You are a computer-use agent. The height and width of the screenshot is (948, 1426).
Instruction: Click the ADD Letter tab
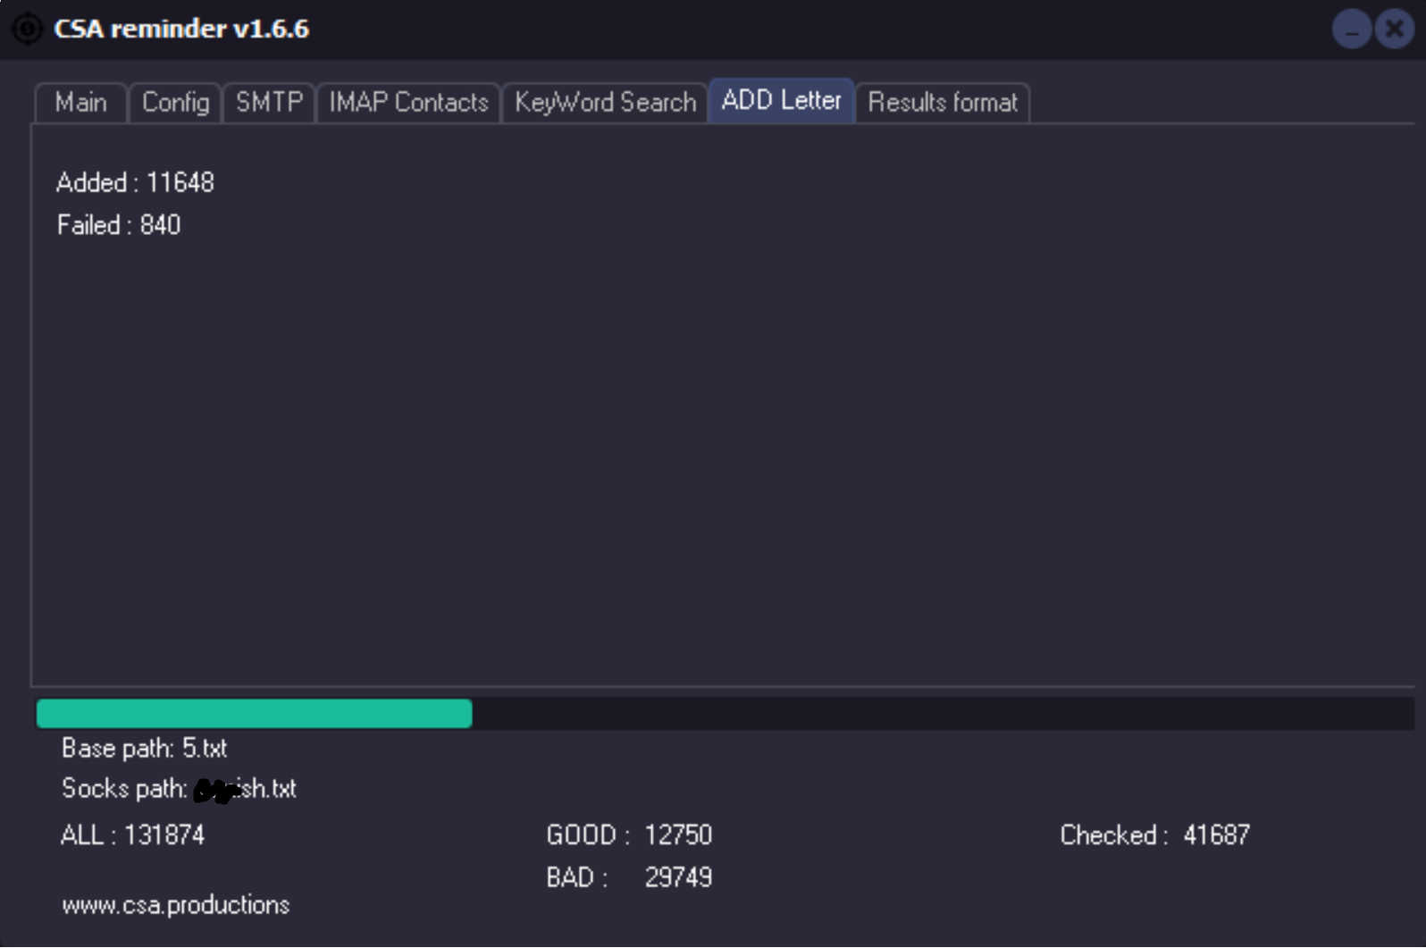point(781,101)
